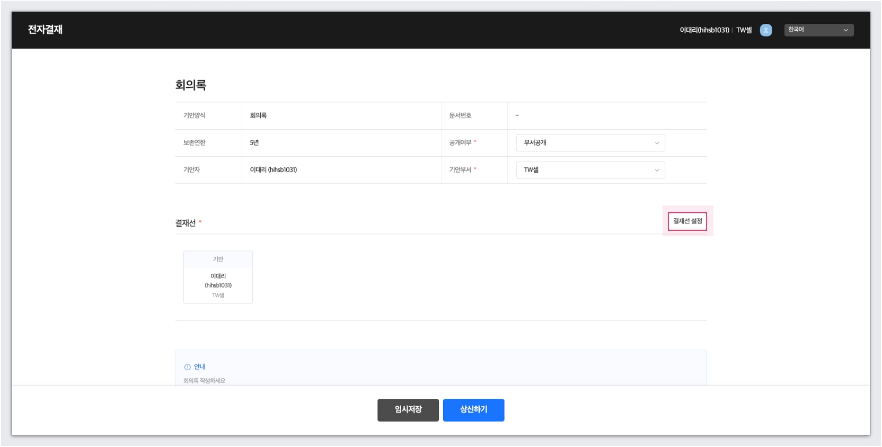Open 결재선 설정 approval line settings

tap(687, 221)
